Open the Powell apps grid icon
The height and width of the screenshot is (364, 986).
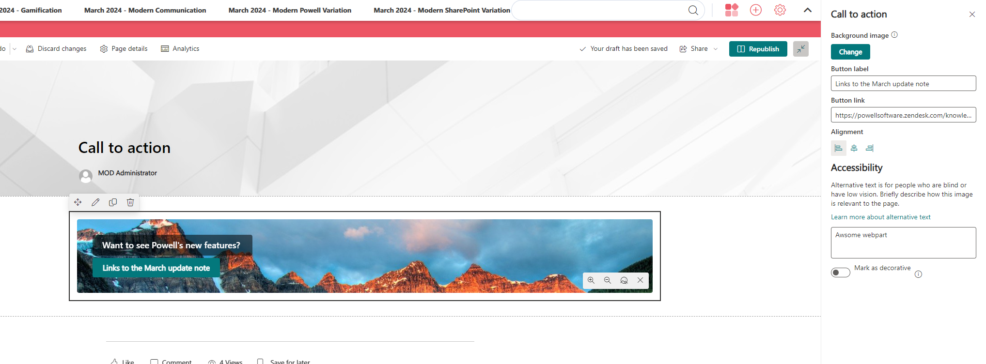732,10
